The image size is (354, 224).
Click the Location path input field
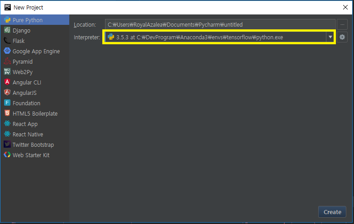click(x=220, y=24)
